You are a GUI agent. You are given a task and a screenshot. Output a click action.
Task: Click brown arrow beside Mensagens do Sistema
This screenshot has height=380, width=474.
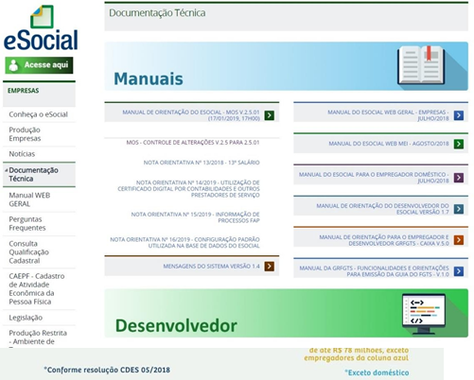(x=269, y=267)
